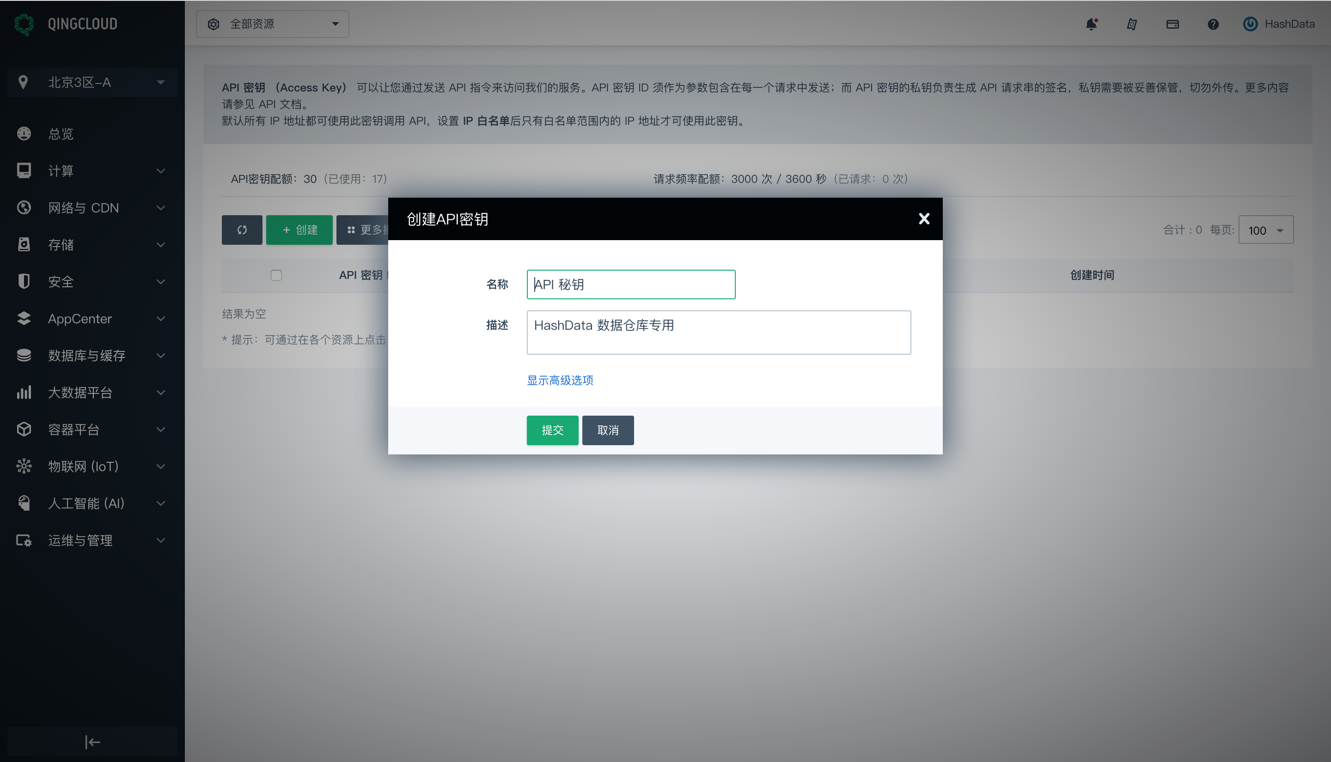Show advanced options via 显示高级选项 link

[560, 380]
